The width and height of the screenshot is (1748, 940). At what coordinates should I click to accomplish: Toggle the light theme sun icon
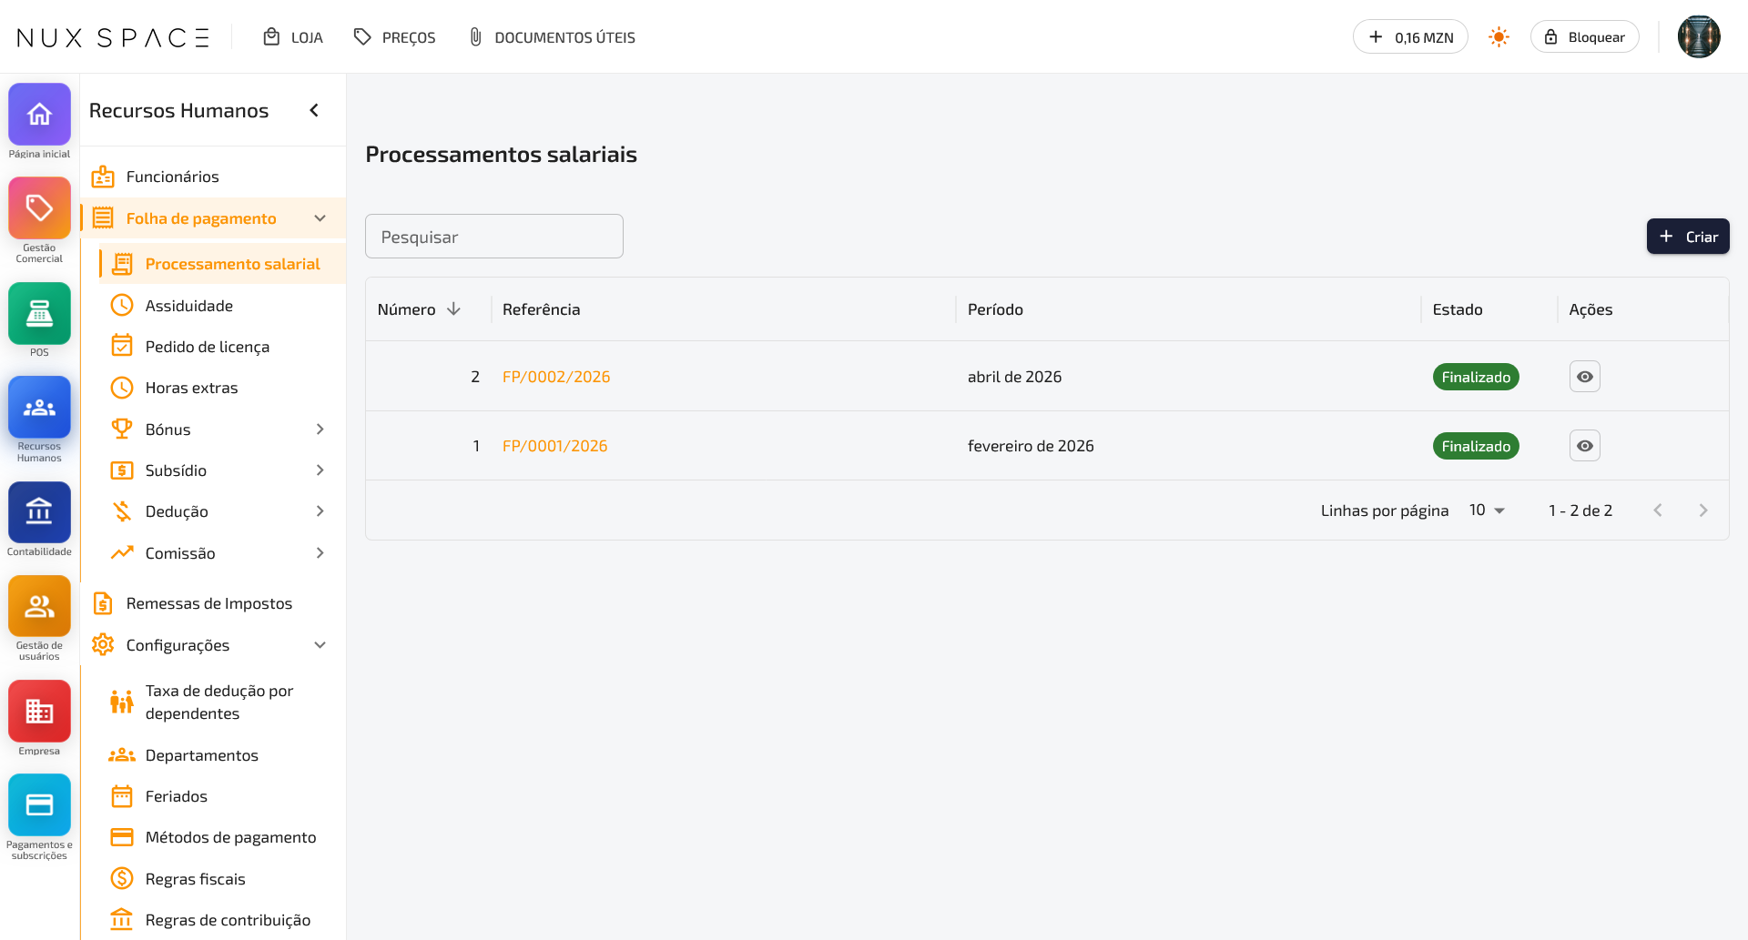pos(1499,37)
